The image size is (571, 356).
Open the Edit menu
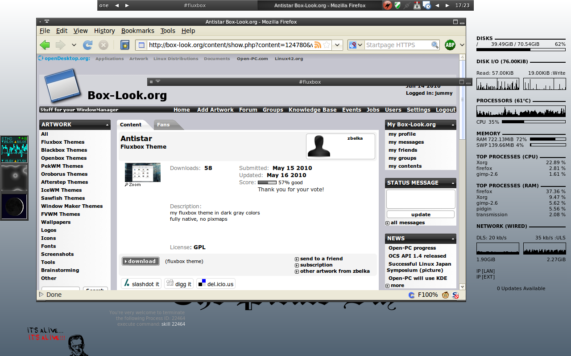tap(62, 31)
